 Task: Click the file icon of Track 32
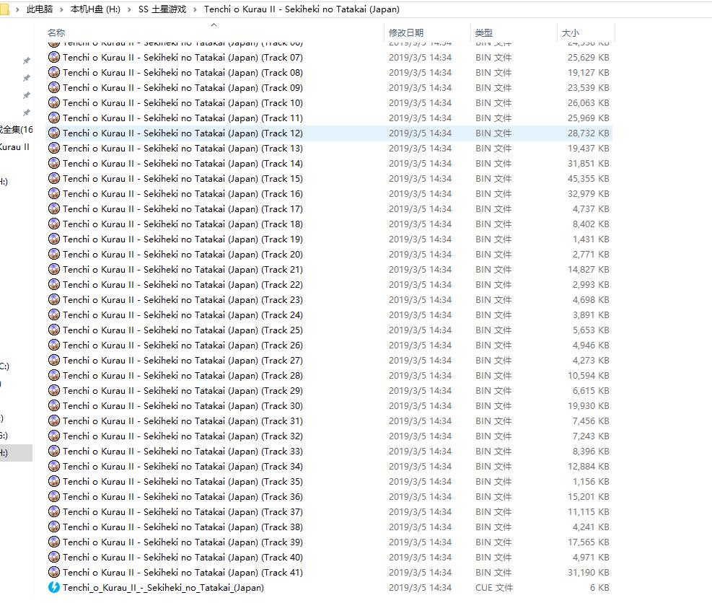pos(54,436)
